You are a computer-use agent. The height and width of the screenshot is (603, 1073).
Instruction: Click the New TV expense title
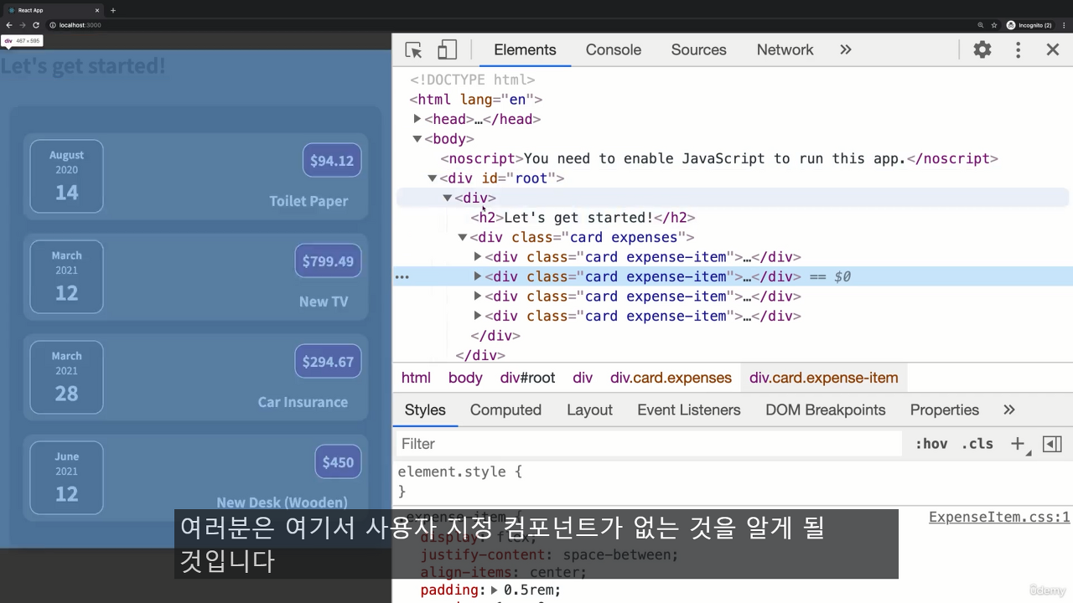coord(324,301)
